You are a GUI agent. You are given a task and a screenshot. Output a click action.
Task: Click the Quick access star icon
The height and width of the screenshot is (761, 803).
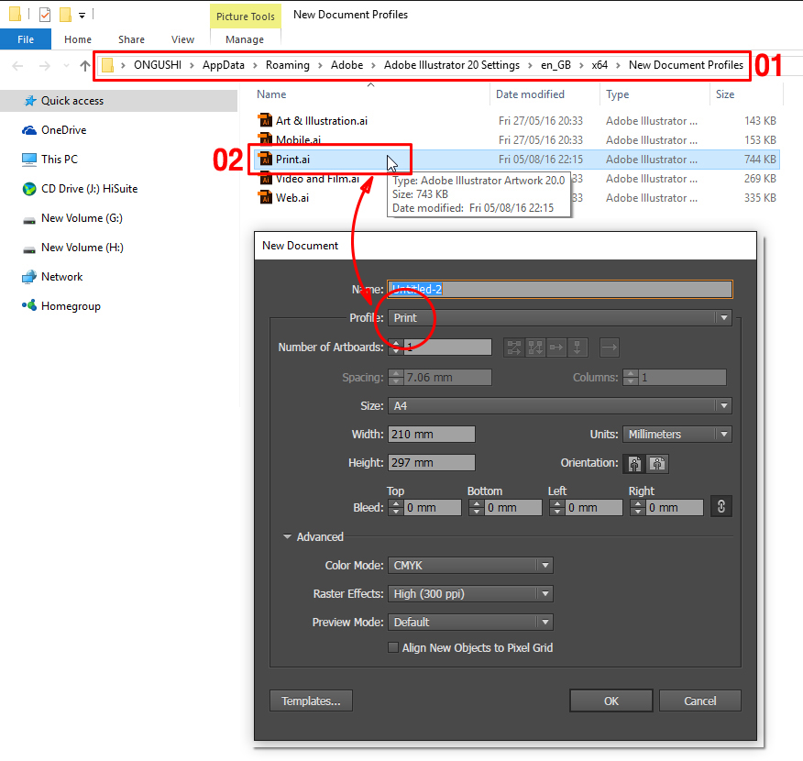coord(29,101)
